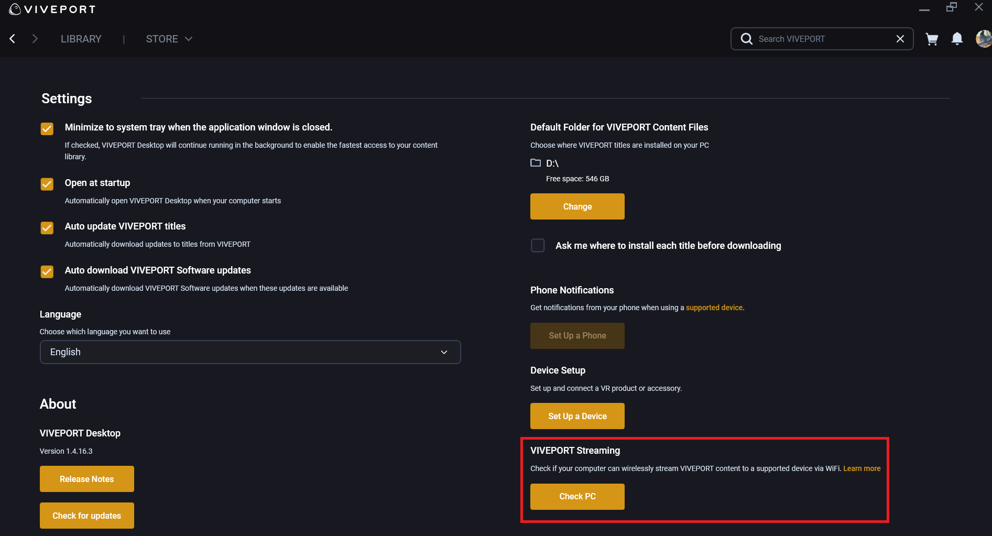Click Check for updates button

87,516
